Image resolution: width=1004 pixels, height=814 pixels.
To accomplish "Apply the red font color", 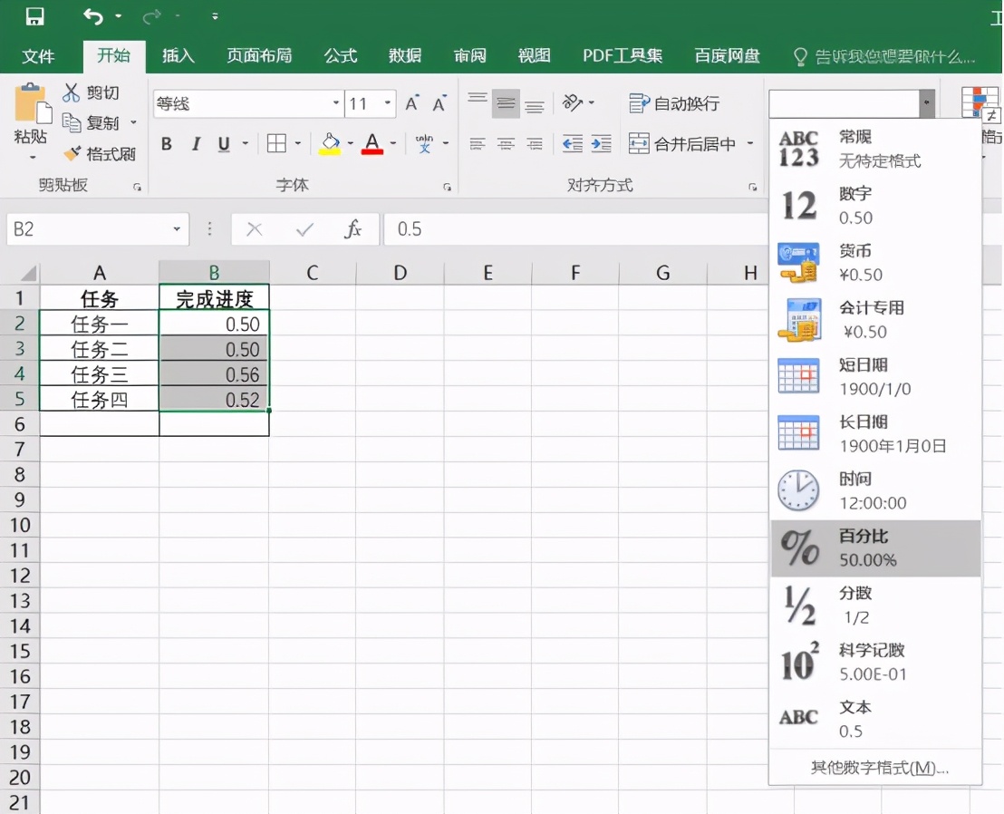I will pos(372,144).
